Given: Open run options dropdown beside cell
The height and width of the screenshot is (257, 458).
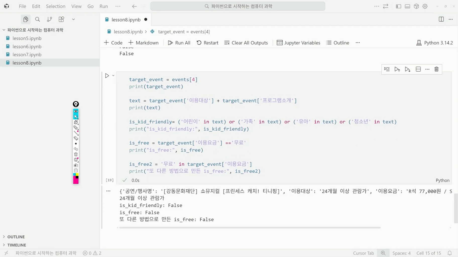Looking at the screenshot, I should pyautogui.click(x=113, y=76).
